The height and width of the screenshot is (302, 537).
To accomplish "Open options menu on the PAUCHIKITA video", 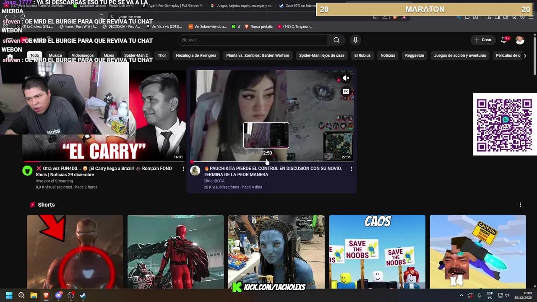I will click(352, 169).
